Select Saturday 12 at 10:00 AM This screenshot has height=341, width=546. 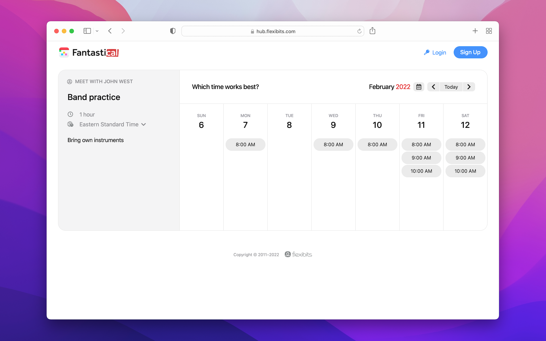pos(465,171)
